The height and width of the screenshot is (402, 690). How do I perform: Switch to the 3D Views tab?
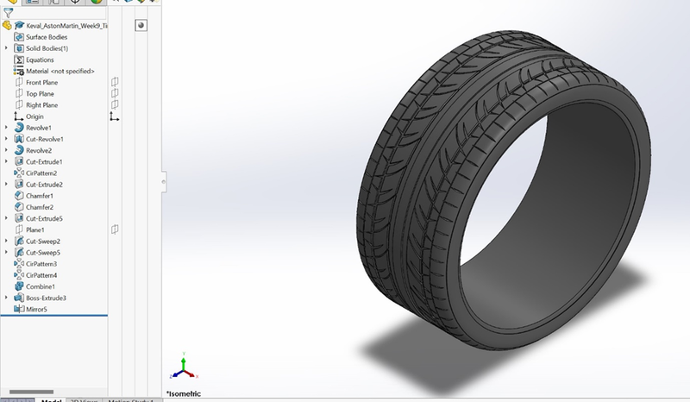84,400
